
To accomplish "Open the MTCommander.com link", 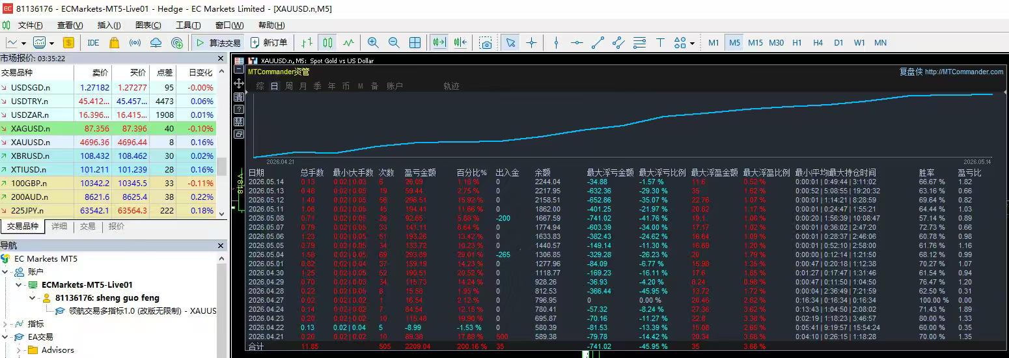I will (963, 72).
